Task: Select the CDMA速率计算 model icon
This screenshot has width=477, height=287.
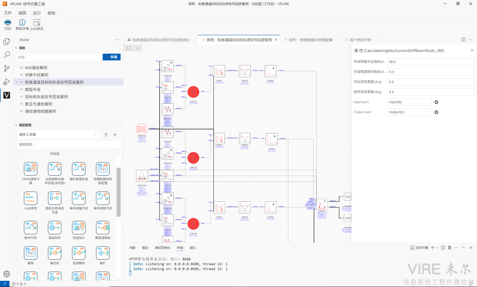Action: 30,169
